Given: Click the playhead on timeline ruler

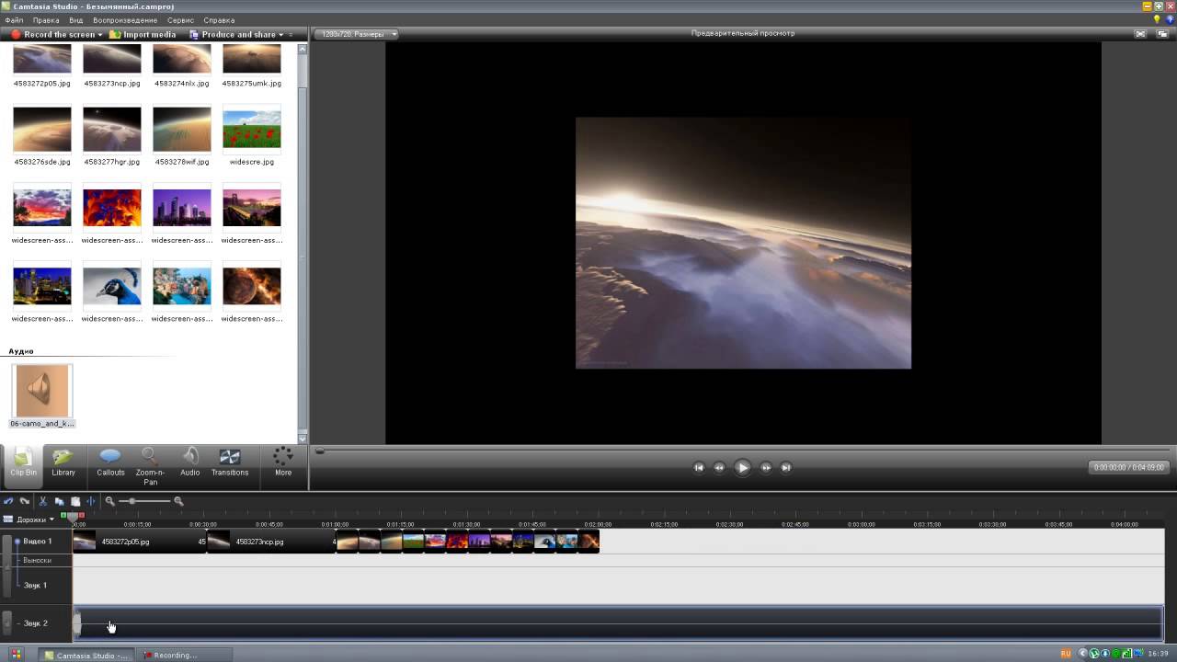Looking at the screenshot, I should point(73,519).
